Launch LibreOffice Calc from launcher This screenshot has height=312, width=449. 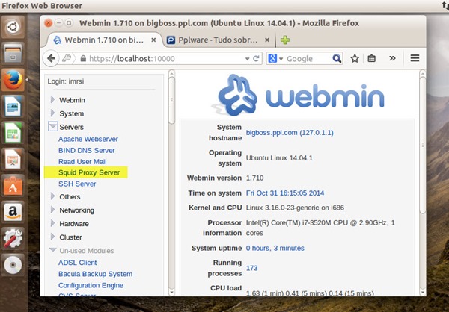pos(13,133)
